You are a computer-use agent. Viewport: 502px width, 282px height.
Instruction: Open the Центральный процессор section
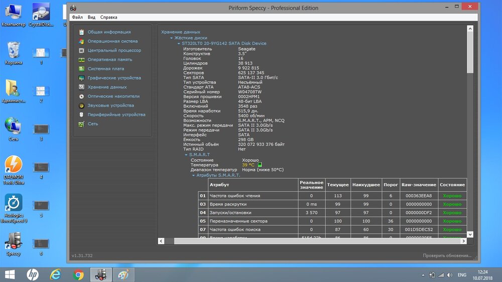114,50
